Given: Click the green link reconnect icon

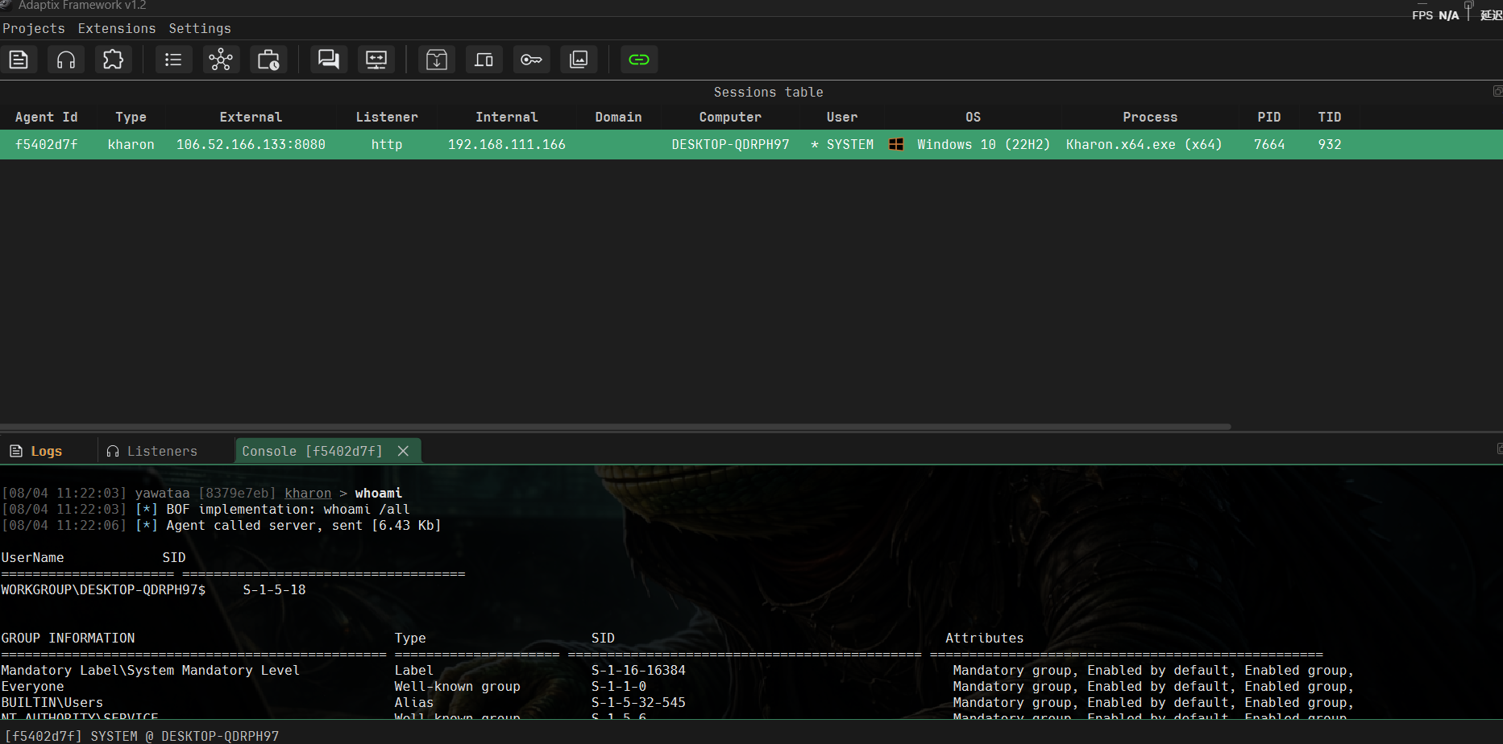Looking at the screenshot, I should point(639,60).
